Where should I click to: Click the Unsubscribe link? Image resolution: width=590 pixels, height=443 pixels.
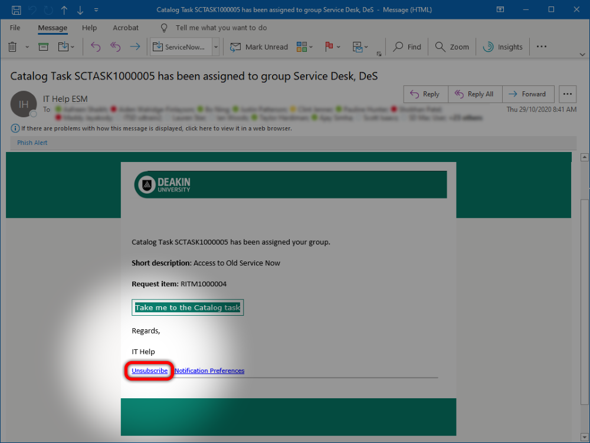click(x=149, y=371)
